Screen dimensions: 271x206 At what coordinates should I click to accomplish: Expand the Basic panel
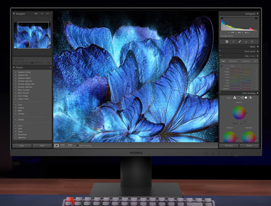tap(257, 47)
